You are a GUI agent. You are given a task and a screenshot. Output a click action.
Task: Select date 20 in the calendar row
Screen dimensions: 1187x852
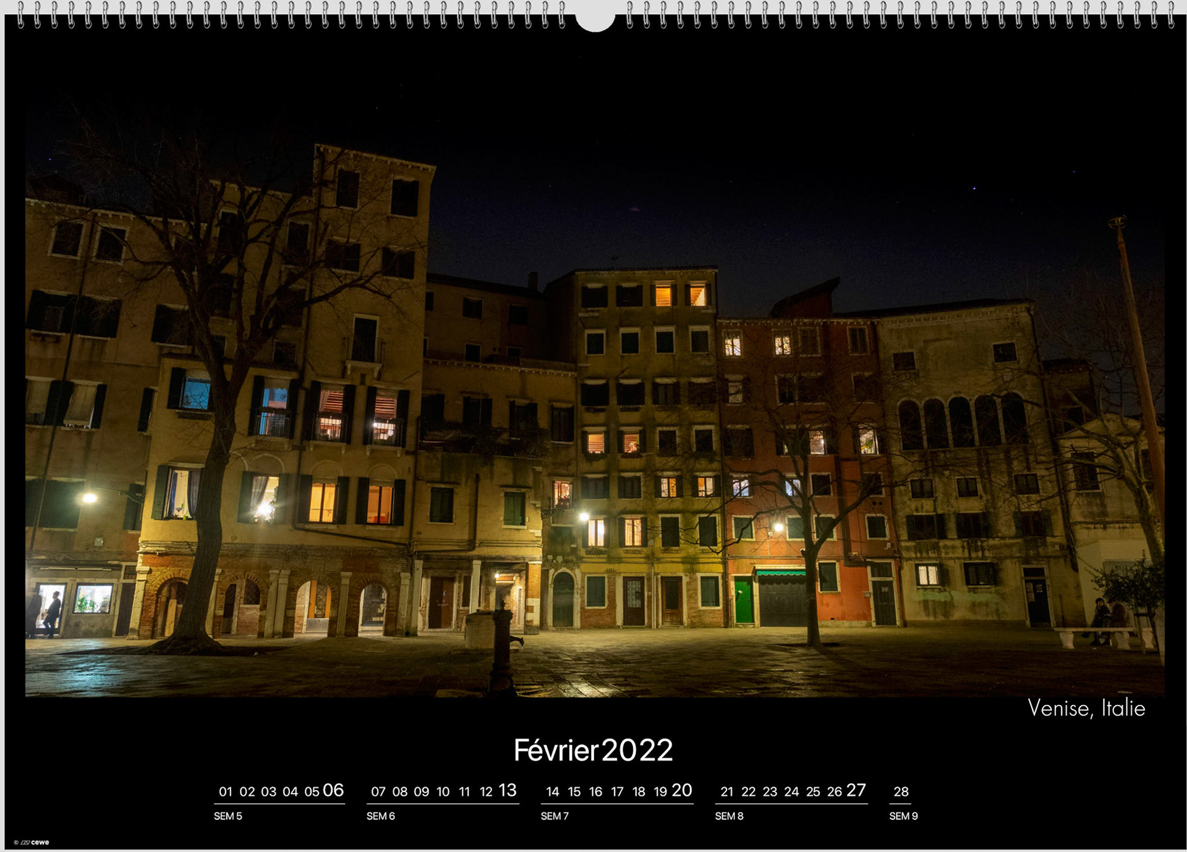click(681, 790)
